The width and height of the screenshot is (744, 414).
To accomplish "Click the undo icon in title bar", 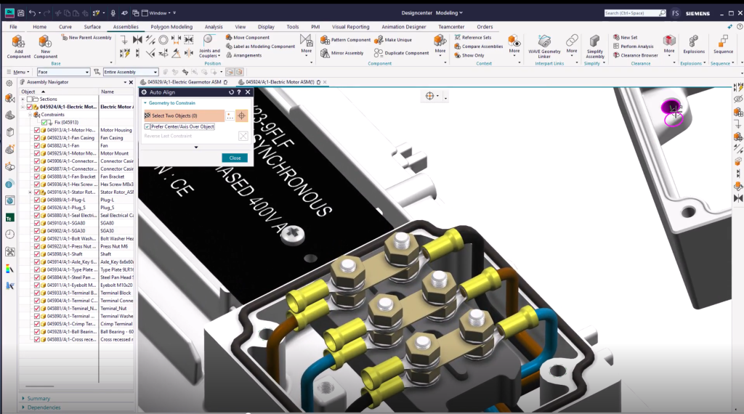I will (x=32, y=13).
